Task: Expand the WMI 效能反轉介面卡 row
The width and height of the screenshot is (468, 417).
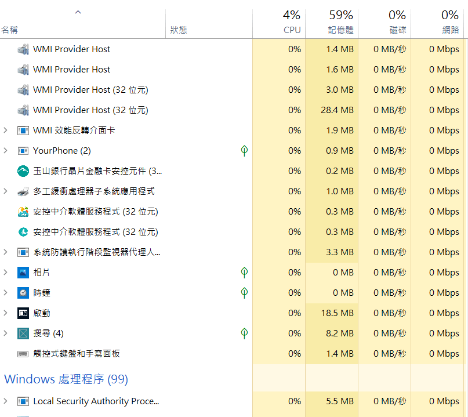Action: (x=5, y=130)
